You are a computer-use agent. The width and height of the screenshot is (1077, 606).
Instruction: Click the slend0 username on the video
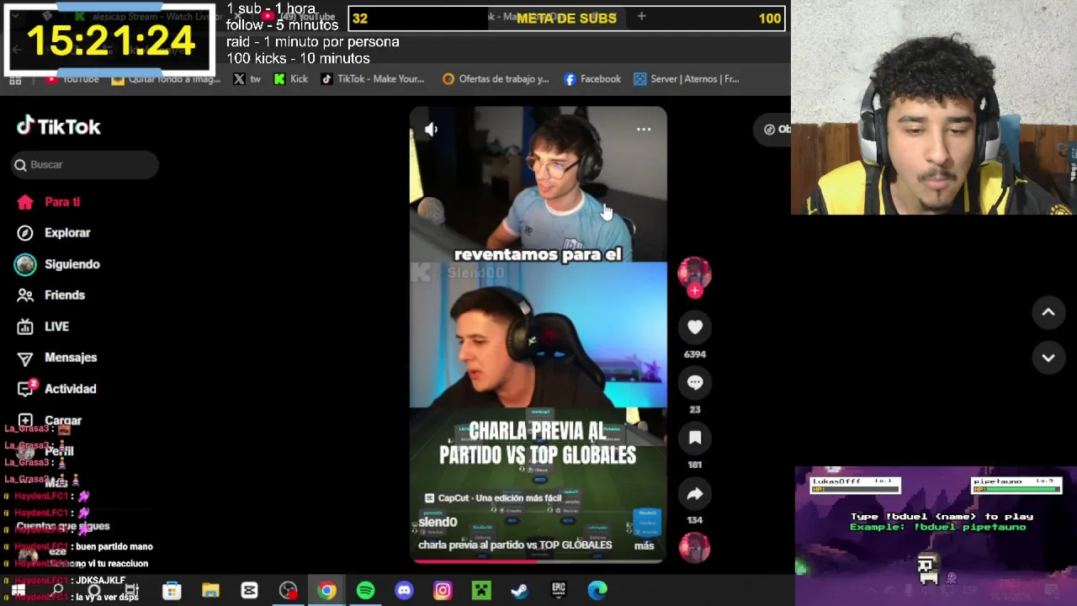coord(438,522)
